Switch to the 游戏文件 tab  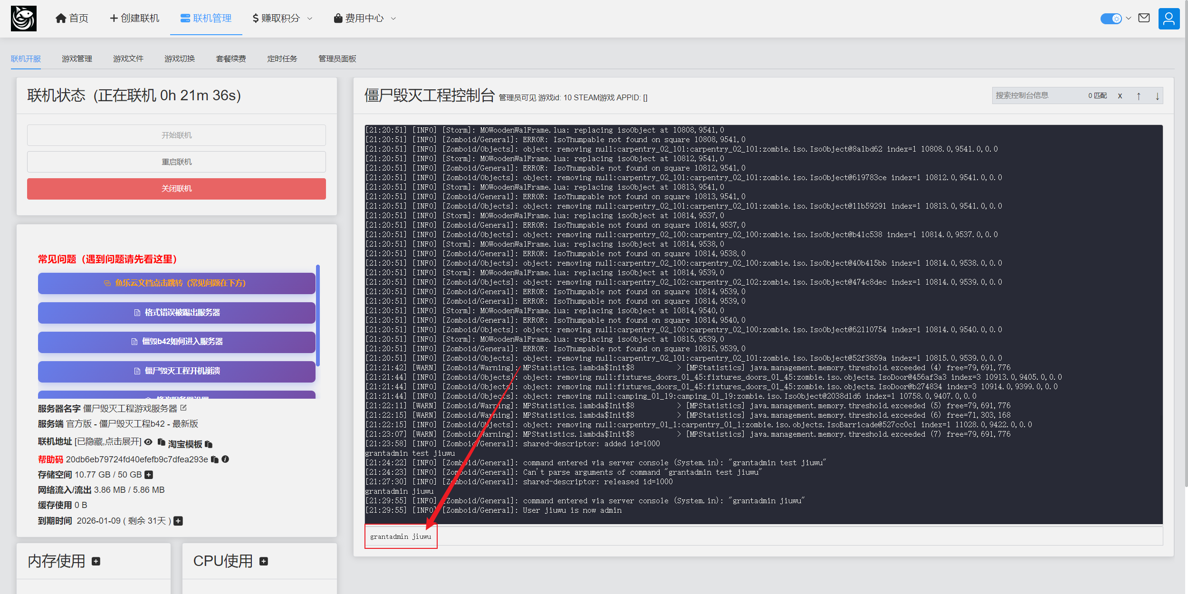pos(128,59)
